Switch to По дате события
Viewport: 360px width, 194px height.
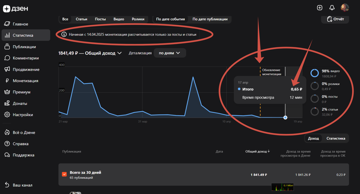click(x=170, y=19)
